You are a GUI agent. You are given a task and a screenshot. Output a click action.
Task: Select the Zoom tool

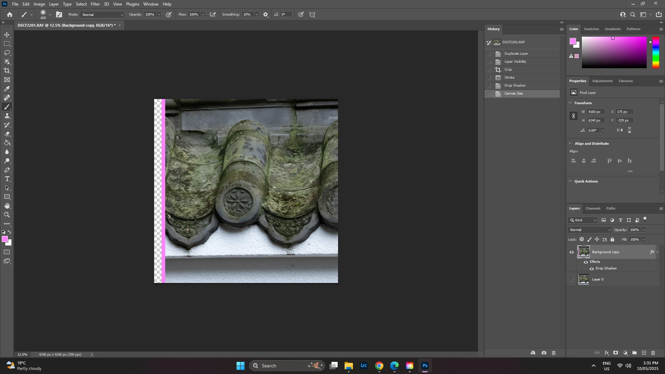click(7, 215)
